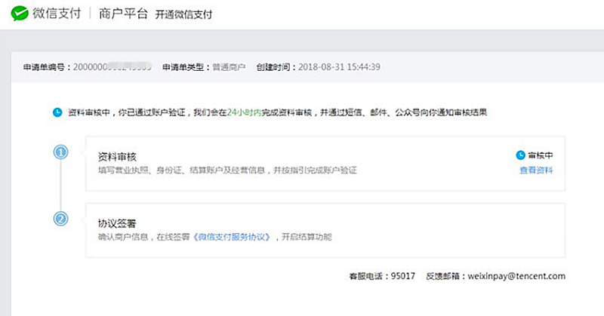Select the step 1 circle icon
The height and width of the screenshot is (316, 604).
(x=60, y=152)
